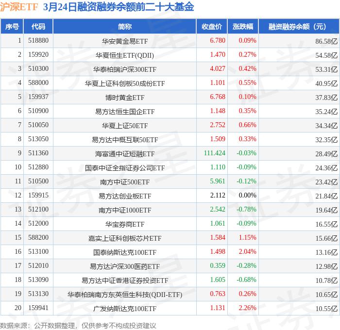Select 易方达沪深300医药ETF name cell
340x330 pixels.
[125, 266]
